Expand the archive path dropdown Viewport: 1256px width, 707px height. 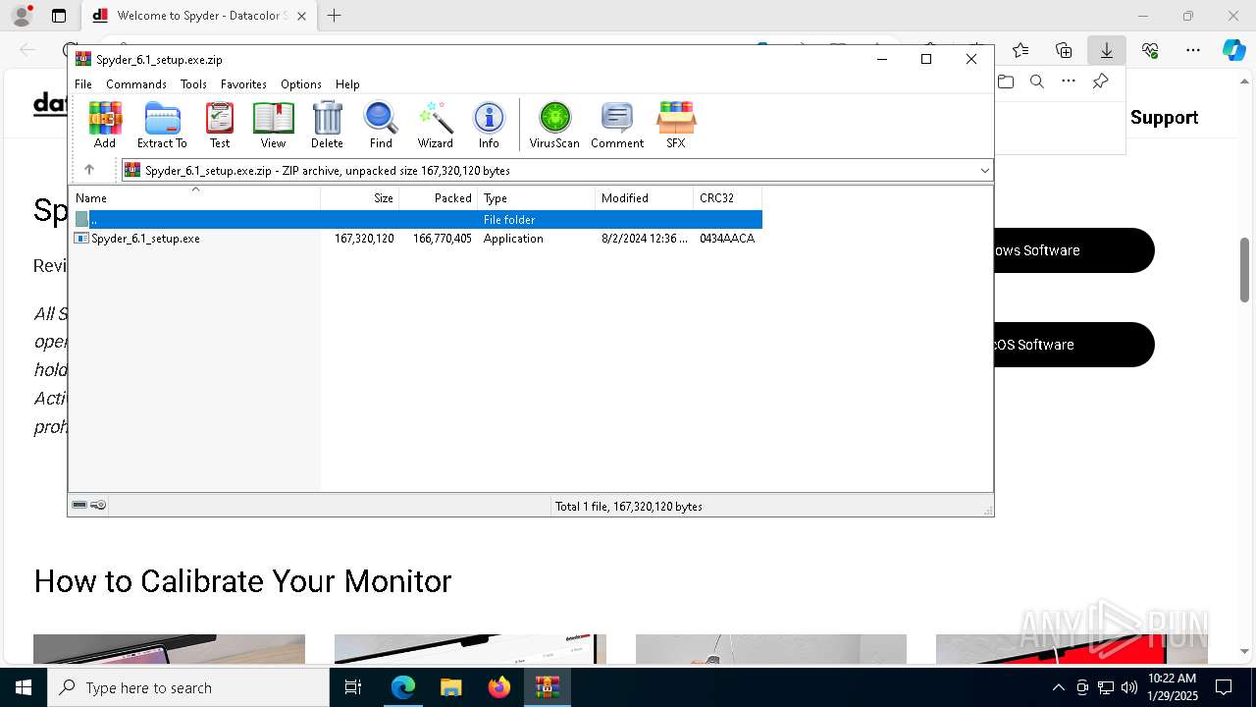[x=984, y=171]
